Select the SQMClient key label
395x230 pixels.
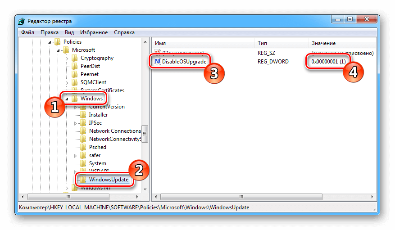[93, 82]
